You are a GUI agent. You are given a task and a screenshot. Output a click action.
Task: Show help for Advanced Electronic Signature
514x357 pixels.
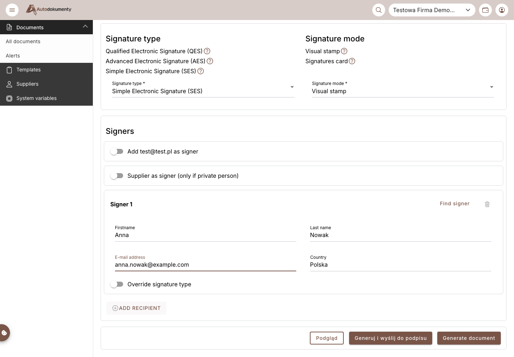click(210, 61)
